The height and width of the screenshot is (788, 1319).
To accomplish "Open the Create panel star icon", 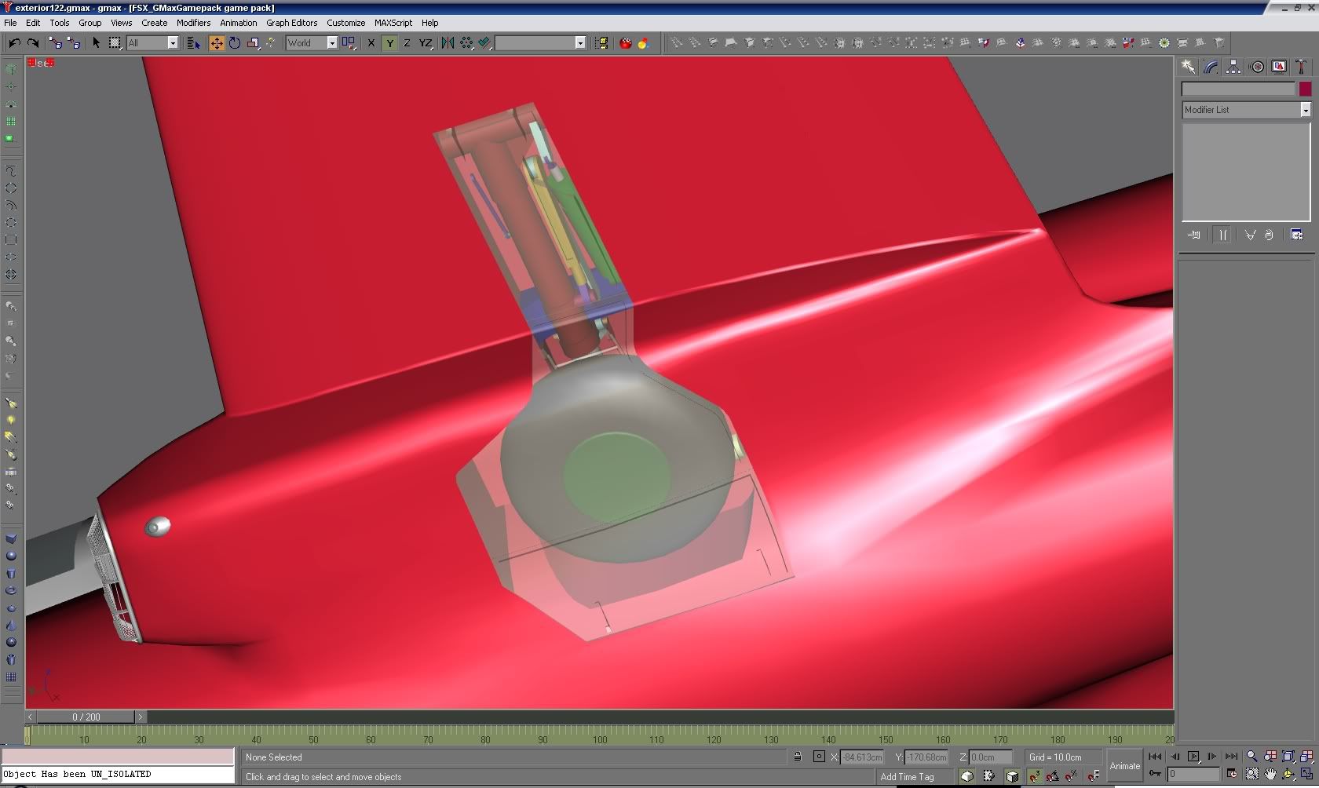I will [x=1188, y=67].
